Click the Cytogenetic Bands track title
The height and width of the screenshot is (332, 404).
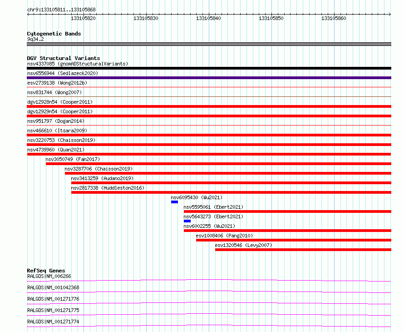[x=54, y=34]
